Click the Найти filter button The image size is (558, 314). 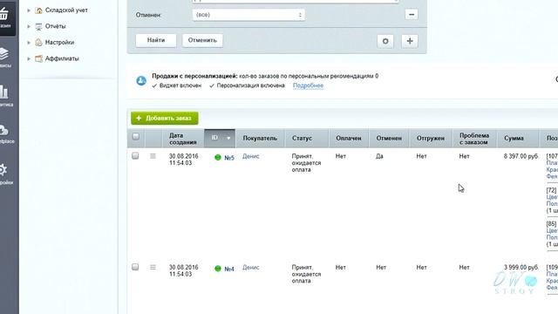156,40
